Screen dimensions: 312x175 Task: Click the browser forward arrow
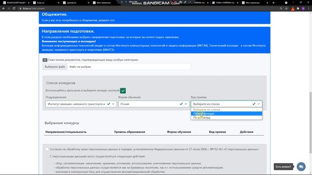coord(9,9)
